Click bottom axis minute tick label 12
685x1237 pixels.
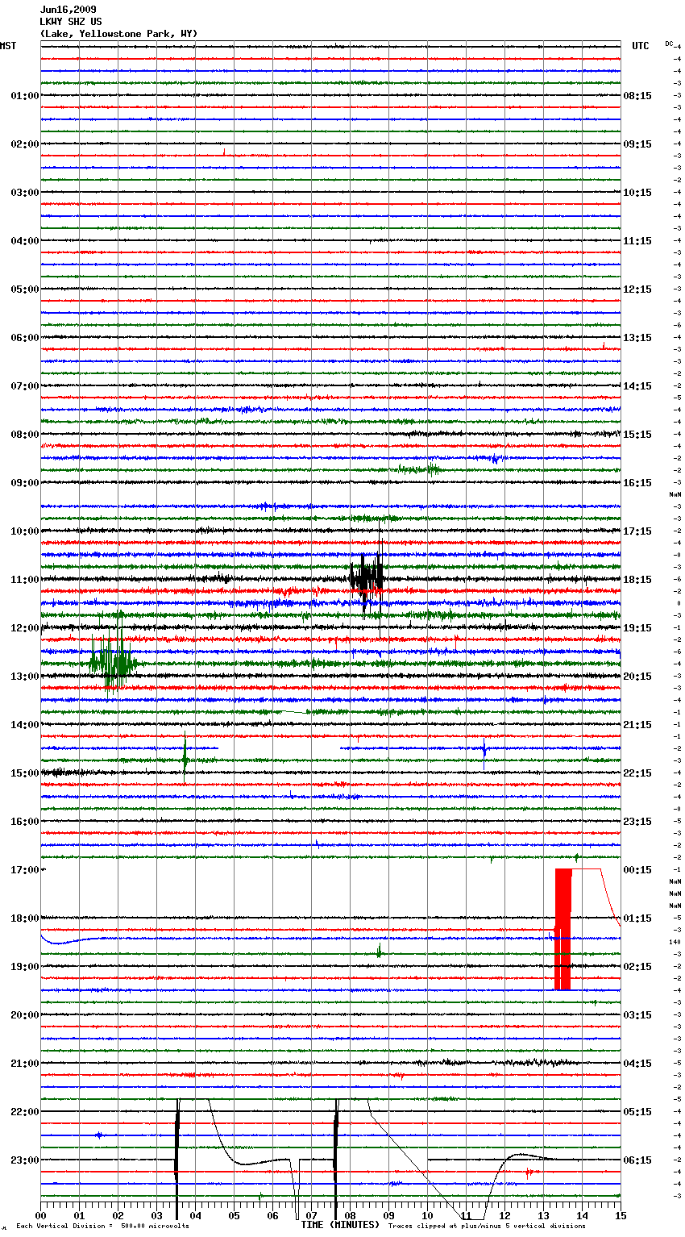coord(504,1215)
